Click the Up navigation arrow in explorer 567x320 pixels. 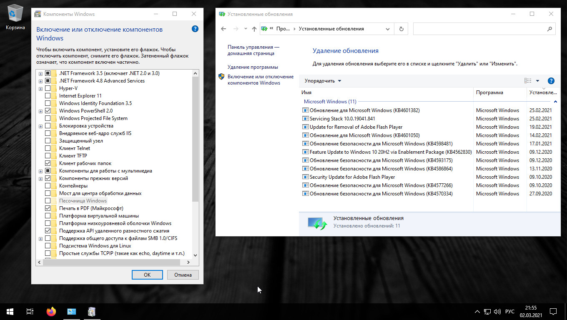(254, 29)
